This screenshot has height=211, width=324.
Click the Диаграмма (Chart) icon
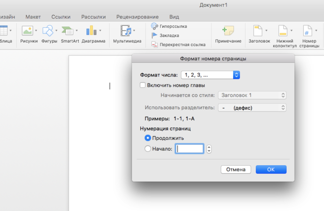point(92,31)
